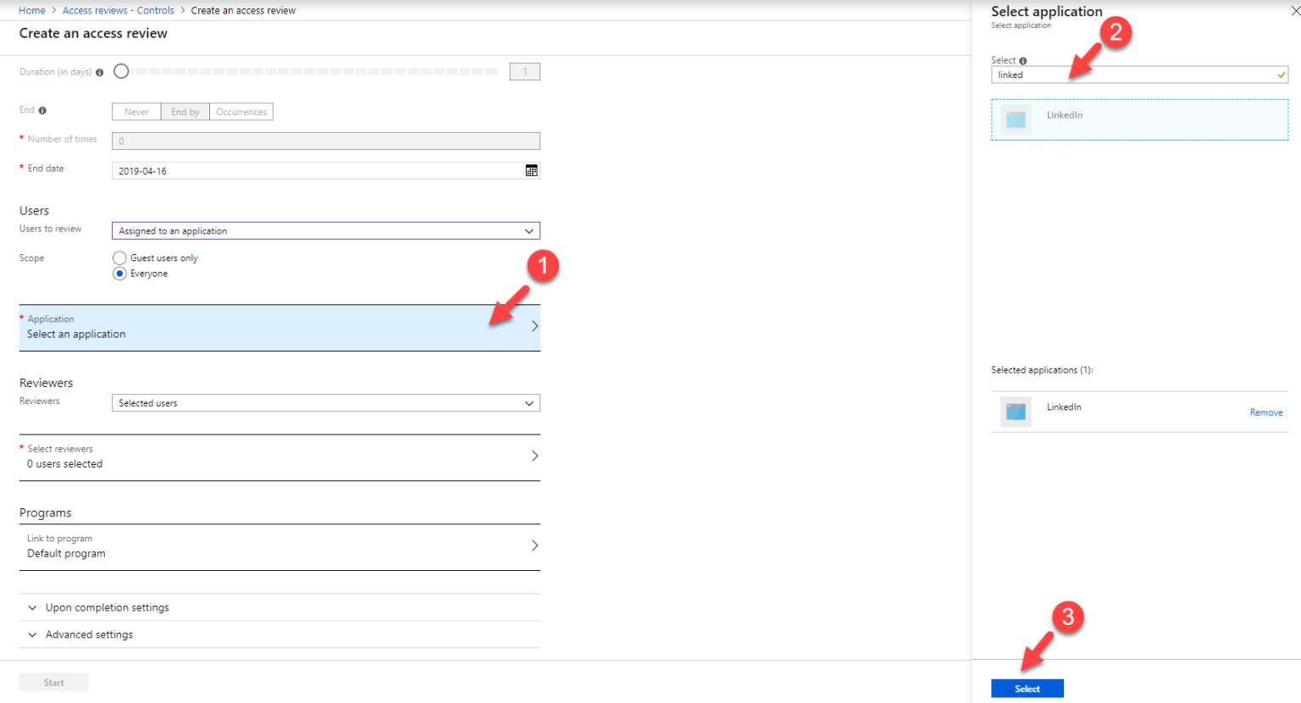Open the Reviewers dropdown

pyautogui.click(x=325, y=402)
